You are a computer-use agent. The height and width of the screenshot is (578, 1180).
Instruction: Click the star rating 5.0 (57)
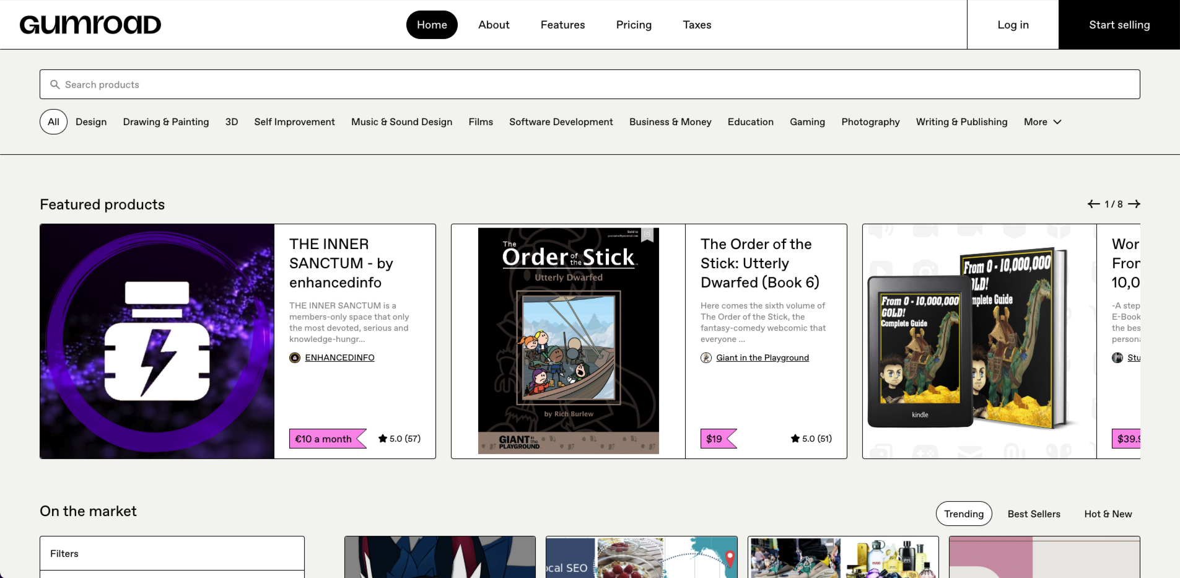[400, 439]
